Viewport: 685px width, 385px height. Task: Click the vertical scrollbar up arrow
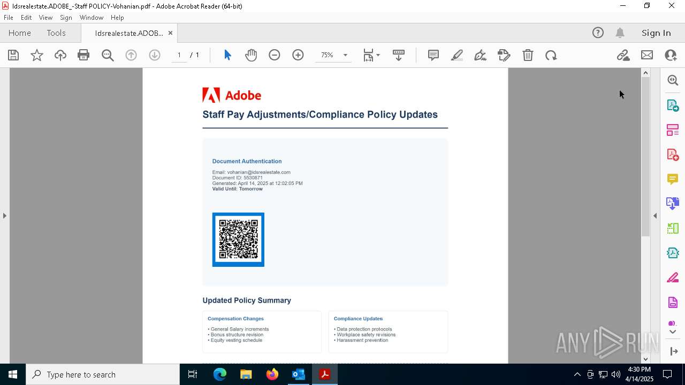645,73
